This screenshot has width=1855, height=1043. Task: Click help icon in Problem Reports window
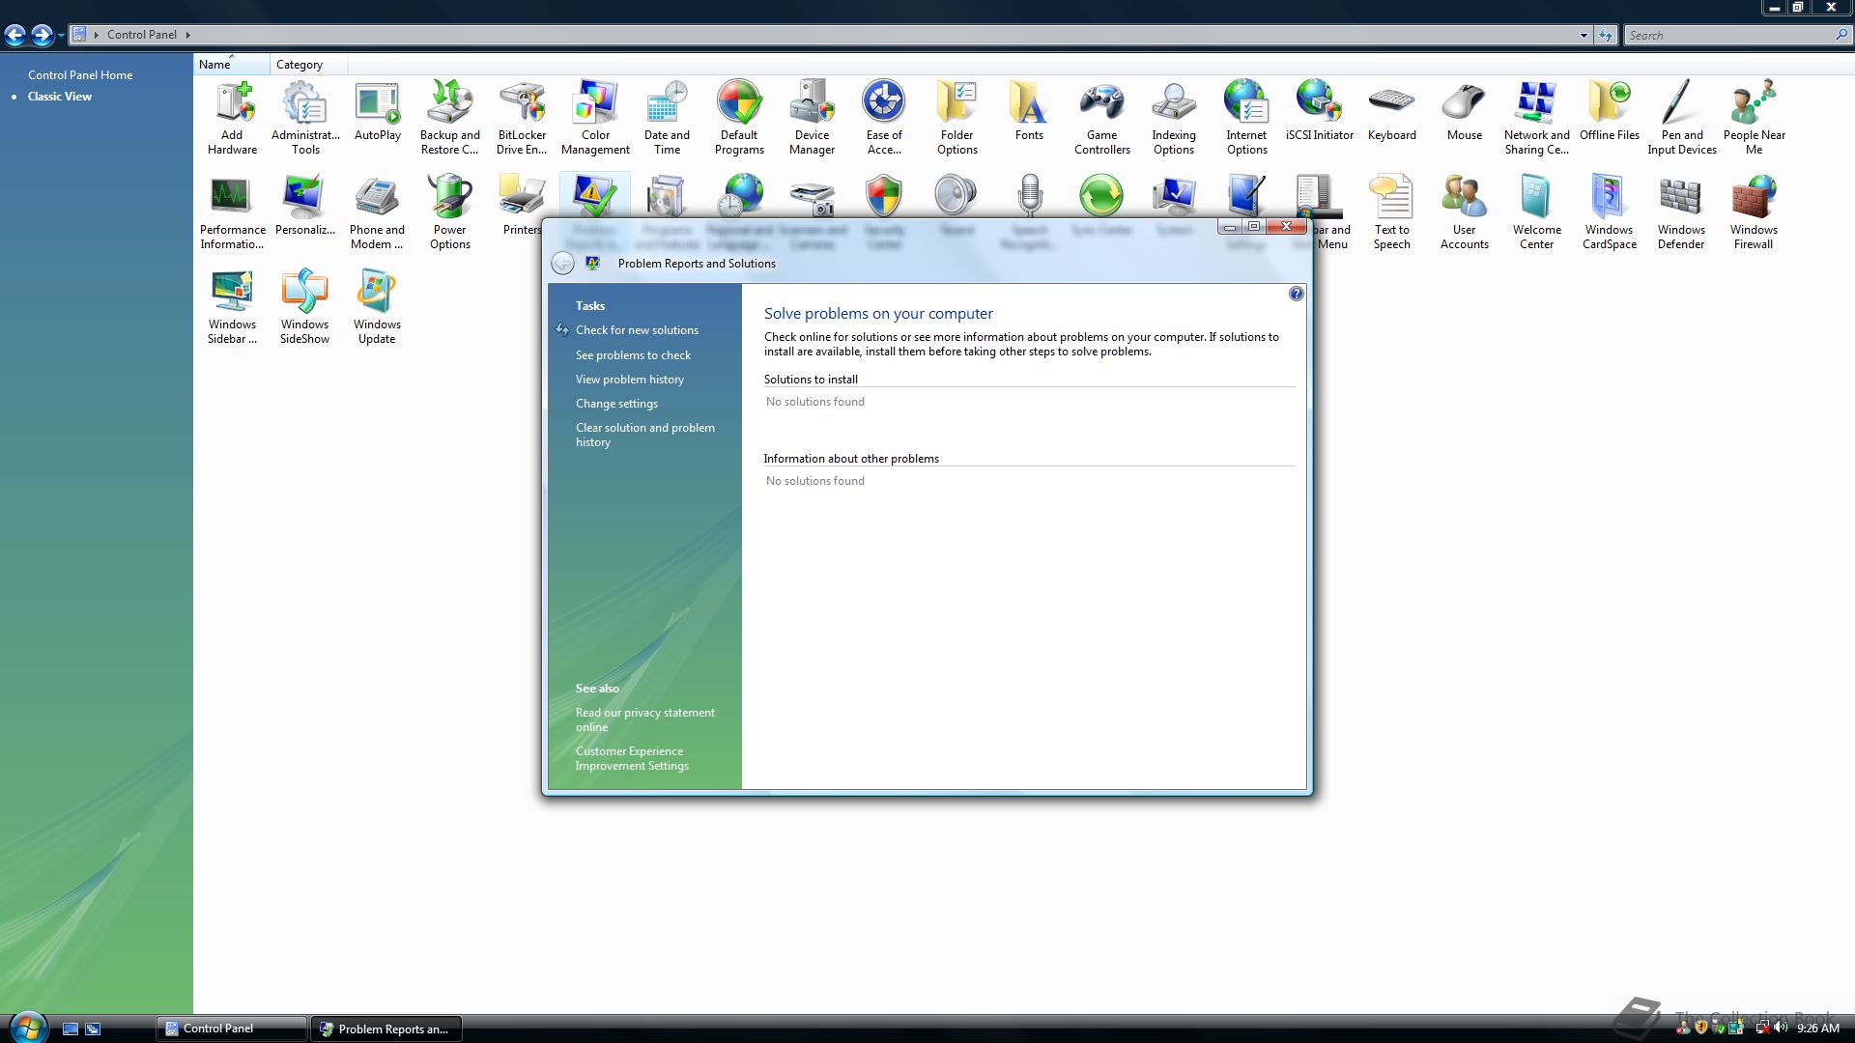(1297, 294)
